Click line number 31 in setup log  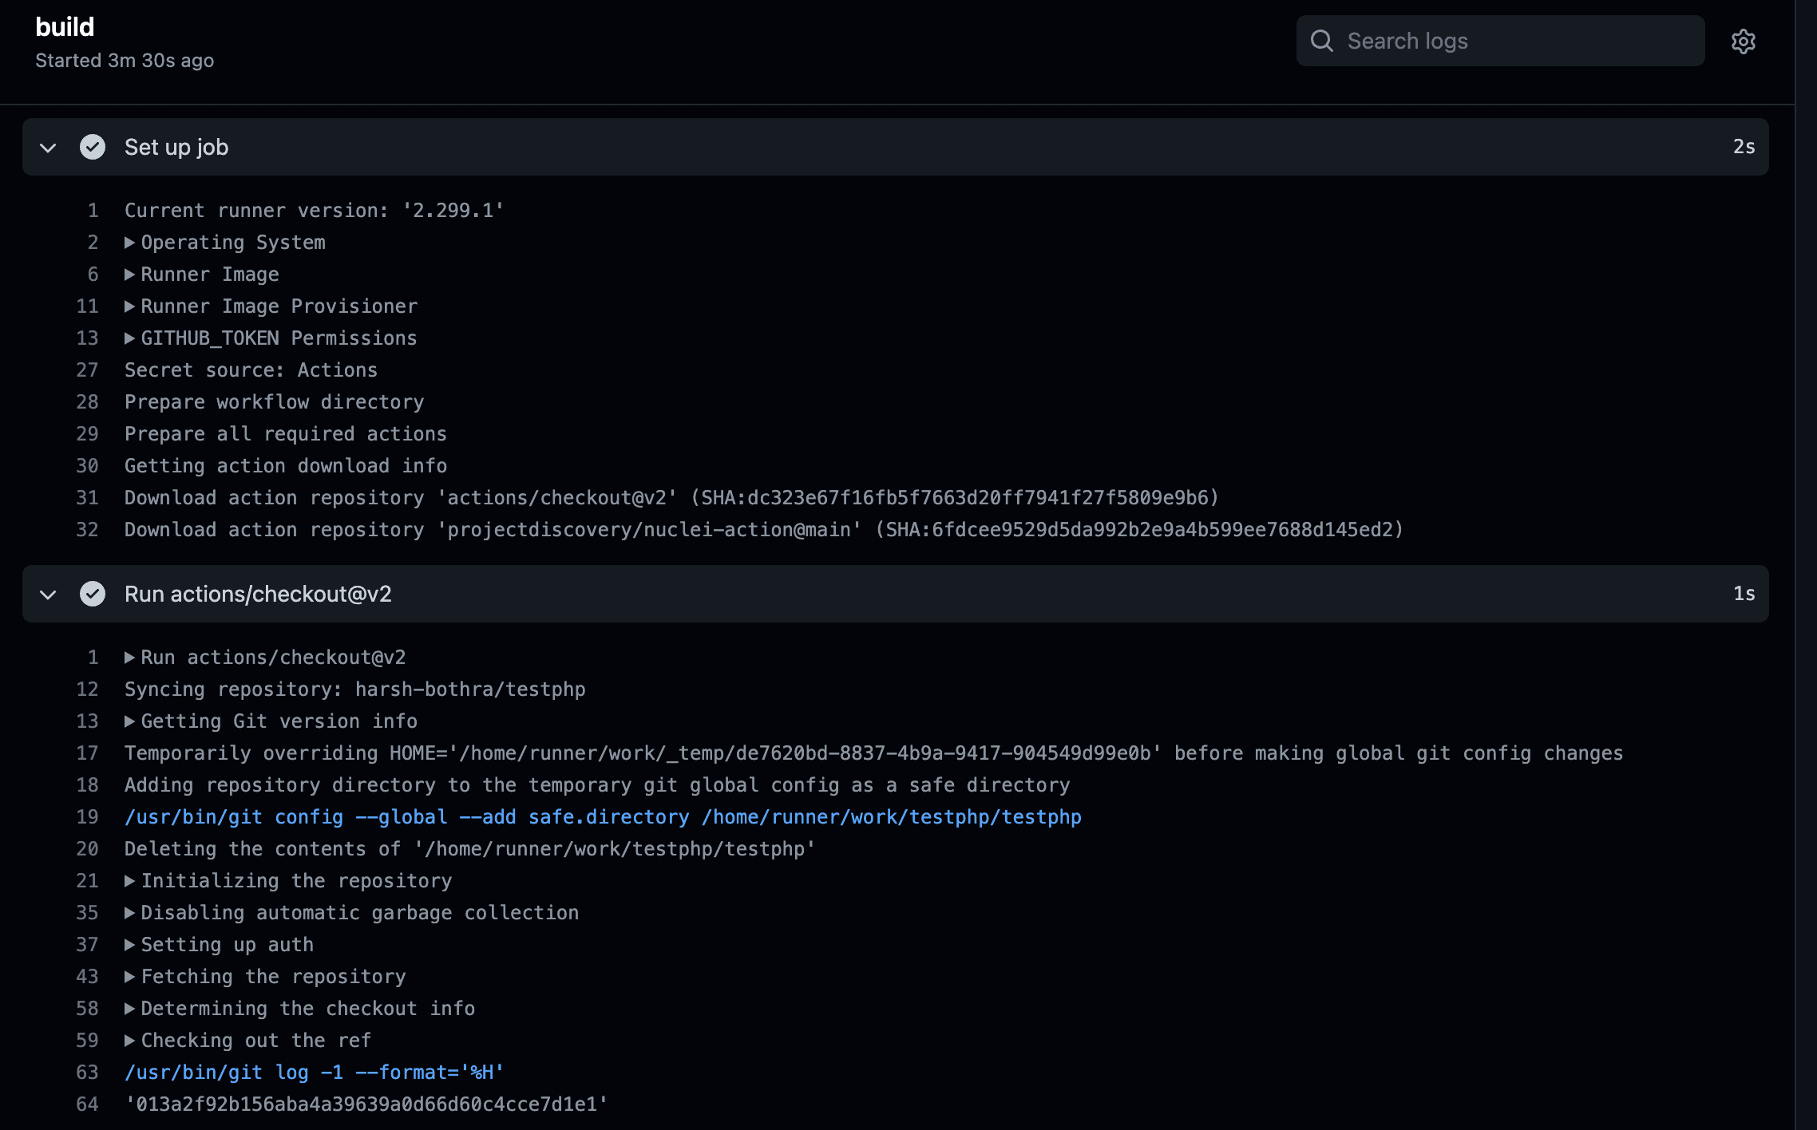(x=87, y=498)
